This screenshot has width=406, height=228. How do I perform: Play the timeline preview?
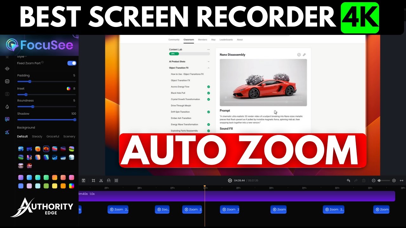click(230, 180)
